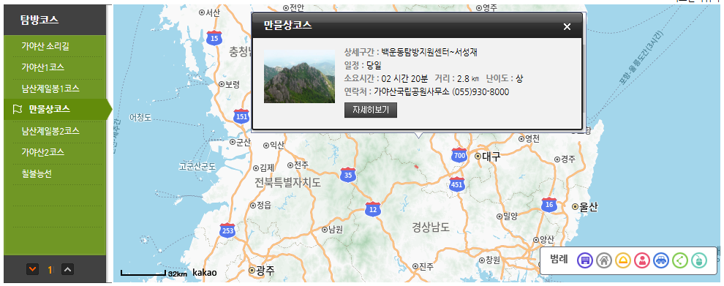
Task: Click the 고군산군도 island label
Action: [x=197, y=166]
